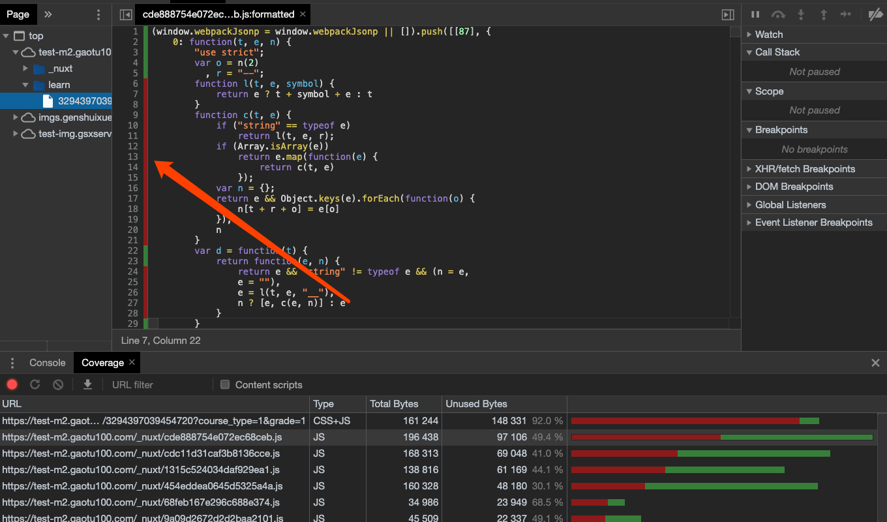887x522 pixels.
Task: Expand the _nuxt folder
Action: (25, 69)
